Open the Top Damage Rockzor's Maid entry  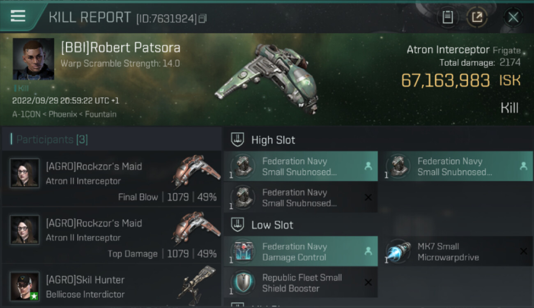111,235
